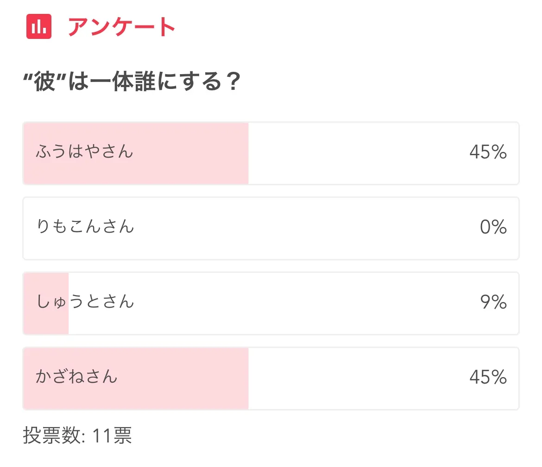The height and width of the screenshot is (467, 542).
Task: Click the white unfilled area in ふうはやさん row
Action: click(357, 153)
